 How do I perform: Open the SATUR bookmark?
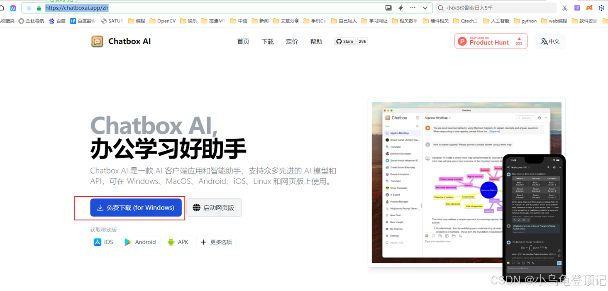pos(112,21)
